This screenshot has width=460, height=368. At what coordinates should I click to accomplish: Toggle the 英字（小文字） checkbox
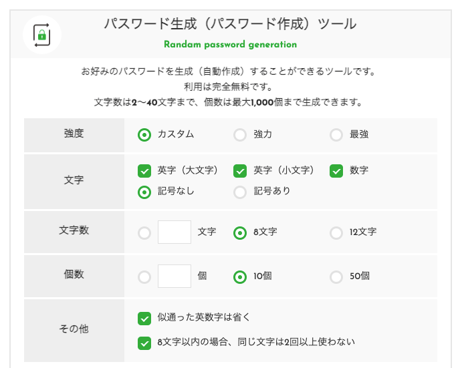[240, 171]
